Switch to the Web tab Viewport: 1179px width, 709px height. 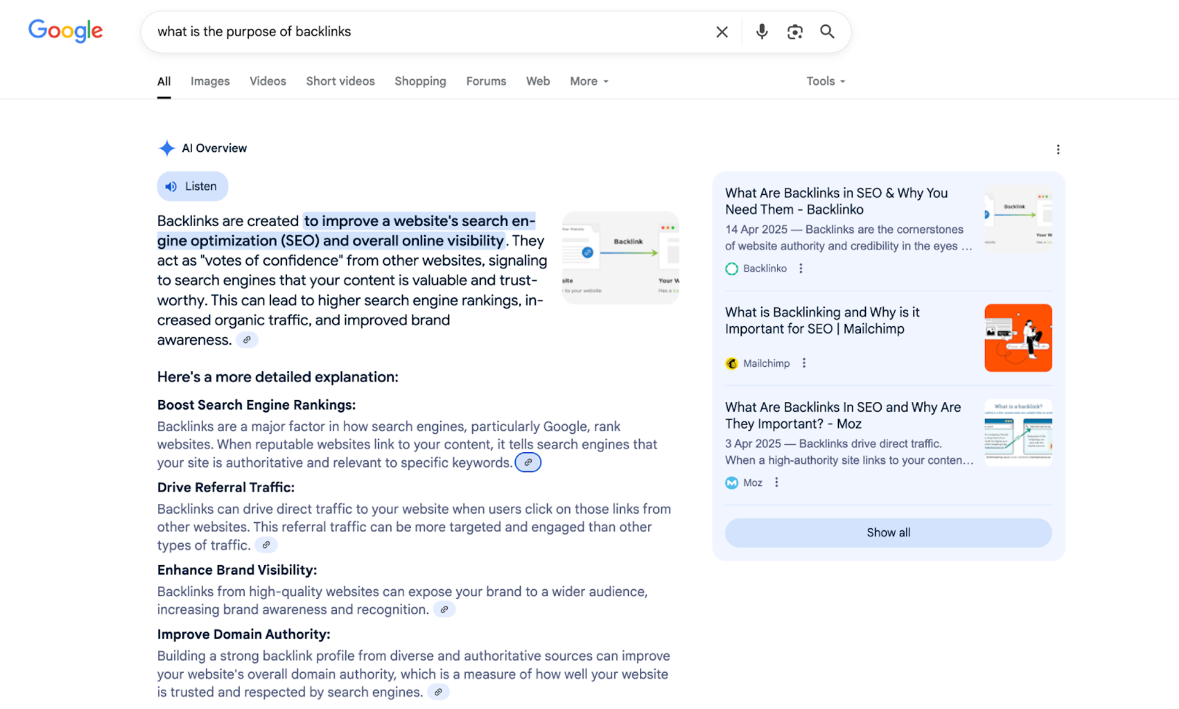[x=538, y=81]
